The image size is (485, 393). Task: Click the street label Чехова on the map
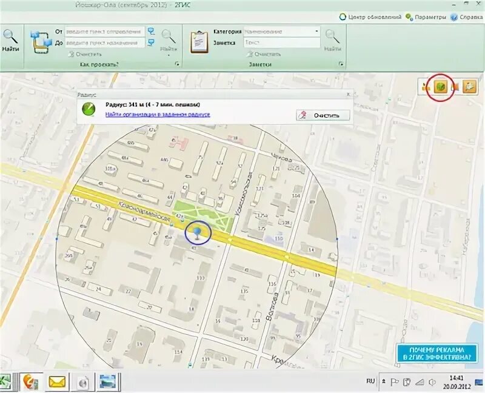click(x=281, y=157)
